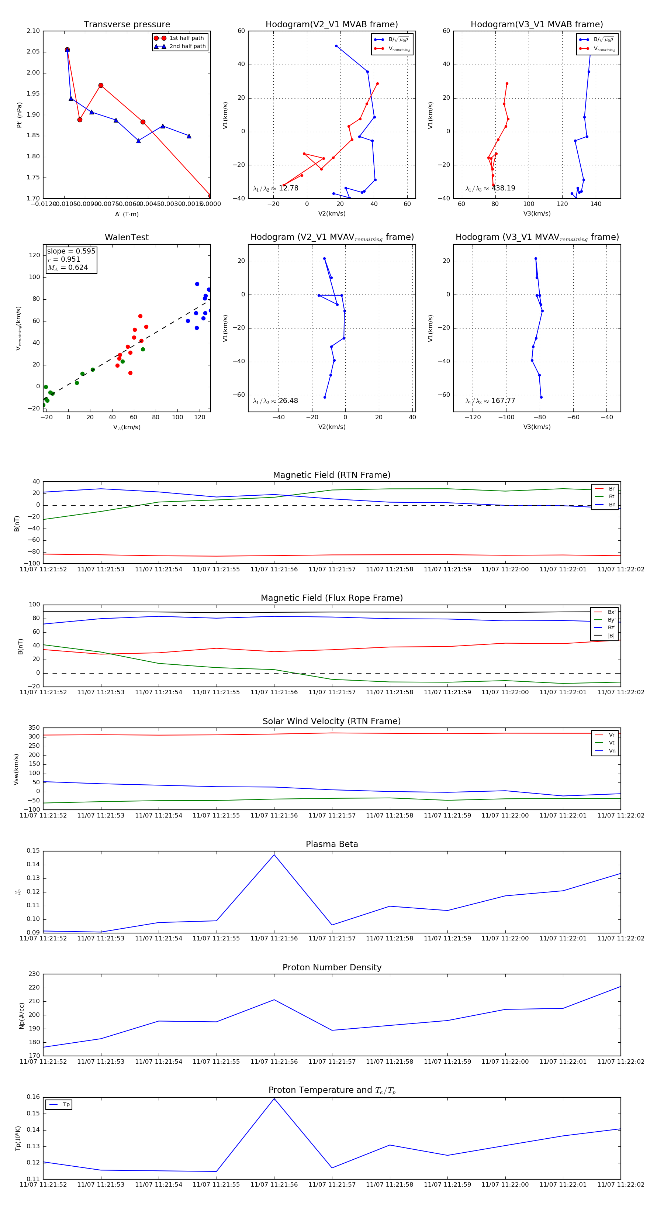Click the 'Proton Number Density' plot title

pos(332,967)
